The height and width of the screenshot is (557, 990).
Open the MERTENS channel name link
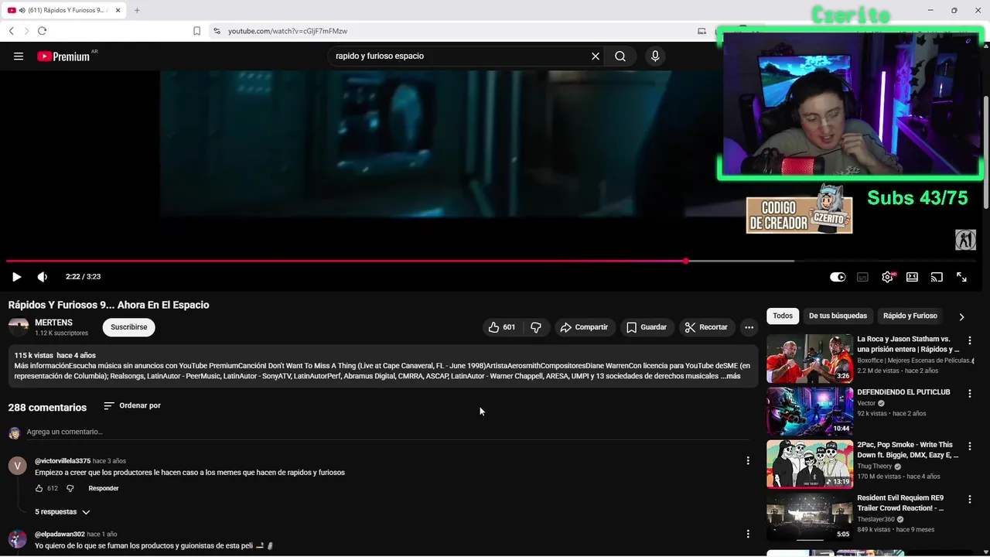53,323
